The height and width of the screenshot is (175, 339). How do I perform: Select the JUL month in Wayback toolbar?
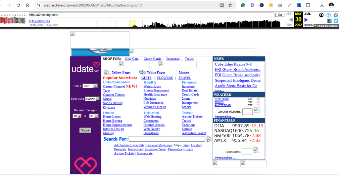[x=308, y=14]
